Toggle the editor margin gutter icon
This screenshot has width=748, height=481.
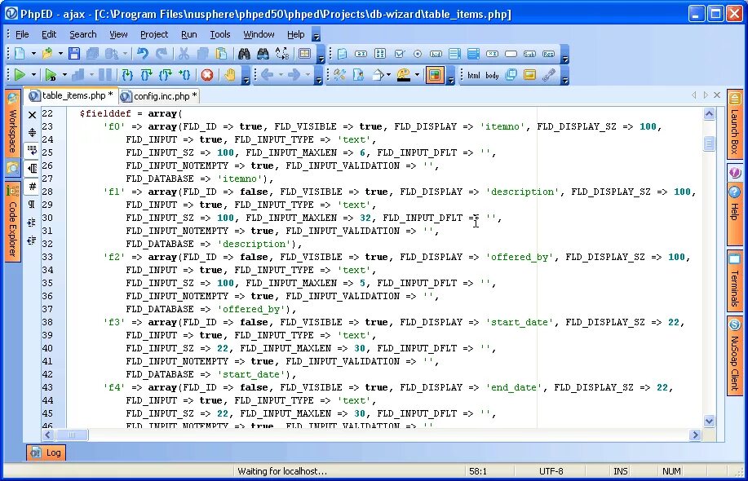[x=32, y=168]
